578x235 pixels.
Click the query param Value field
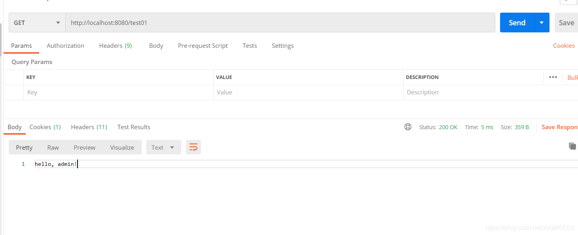[308, 92]
